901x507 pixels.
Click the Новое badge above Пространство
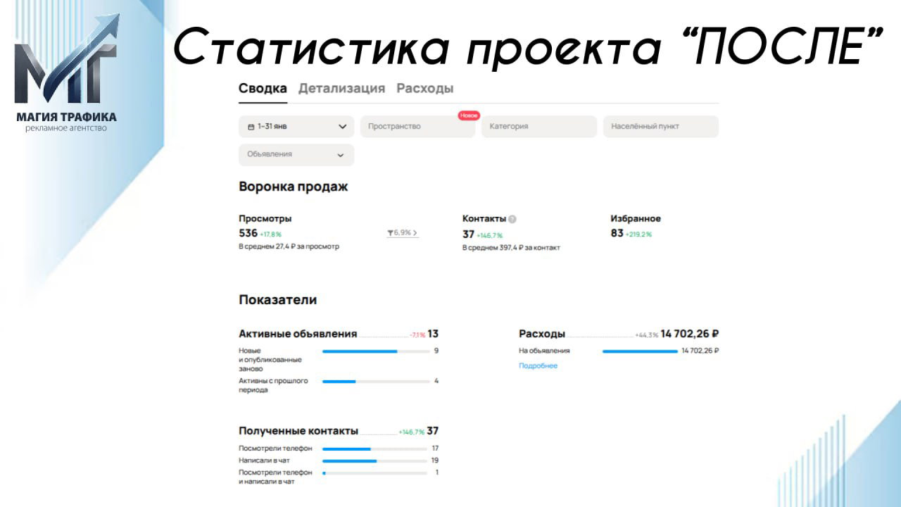click(468, 115)
